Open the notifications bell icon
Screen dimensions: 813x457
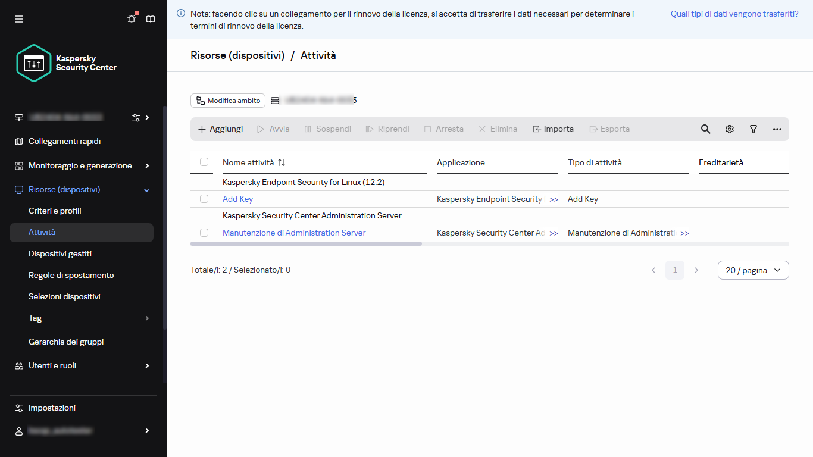pos(132,19)
